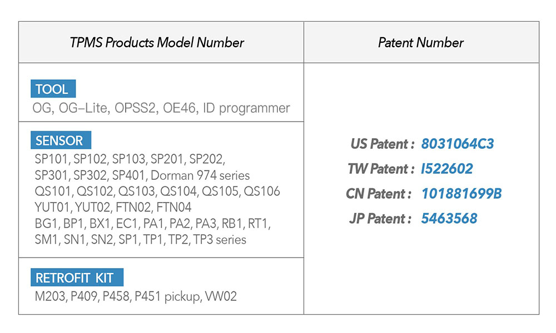Viewport: 556px width, 333px height.
Task: Click CN patent number 101881699B
Action: pos(461,194)
